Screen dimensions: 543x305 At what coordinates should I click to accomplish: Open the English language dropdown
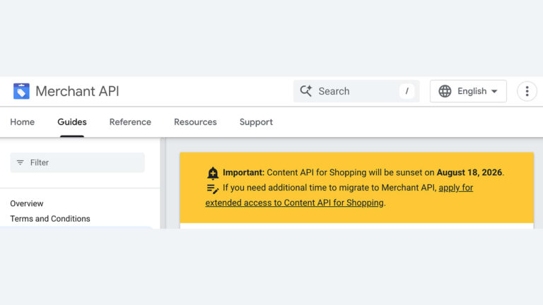tap(468, 91)
